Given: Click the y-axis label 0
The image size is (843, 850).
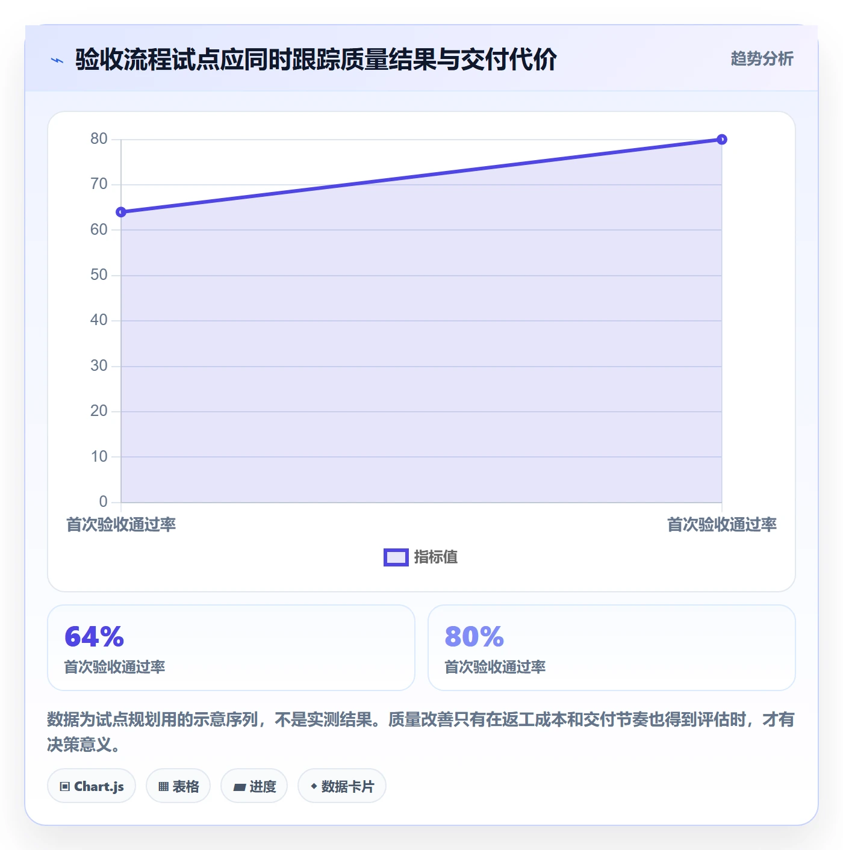Looking at the screenshot, I should (104, 501).
